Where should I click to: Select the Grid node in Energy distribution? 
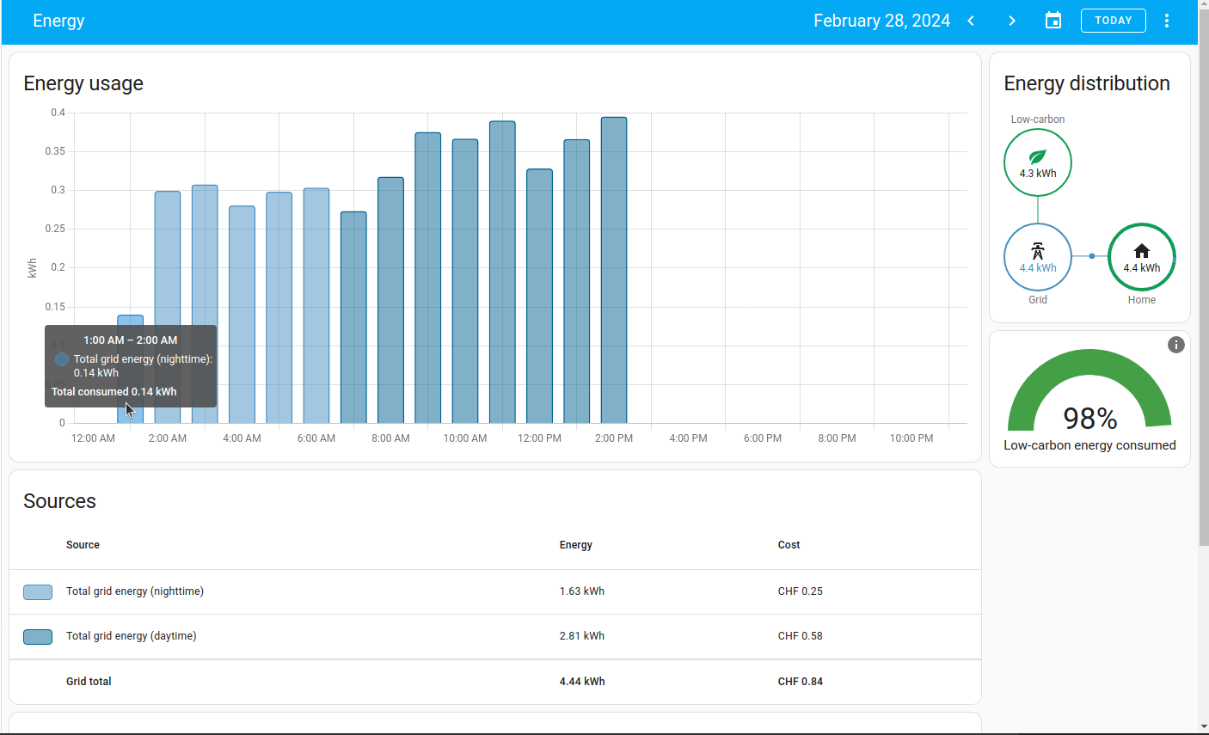(1037, 256)
